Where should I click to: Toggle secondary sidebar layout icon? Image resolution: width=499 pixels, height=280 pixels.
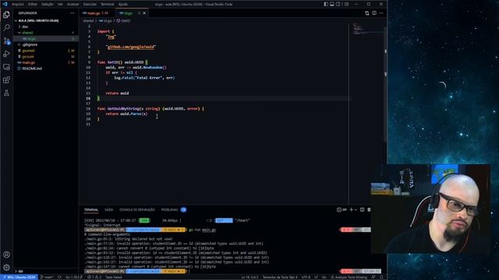coord(338,4)
